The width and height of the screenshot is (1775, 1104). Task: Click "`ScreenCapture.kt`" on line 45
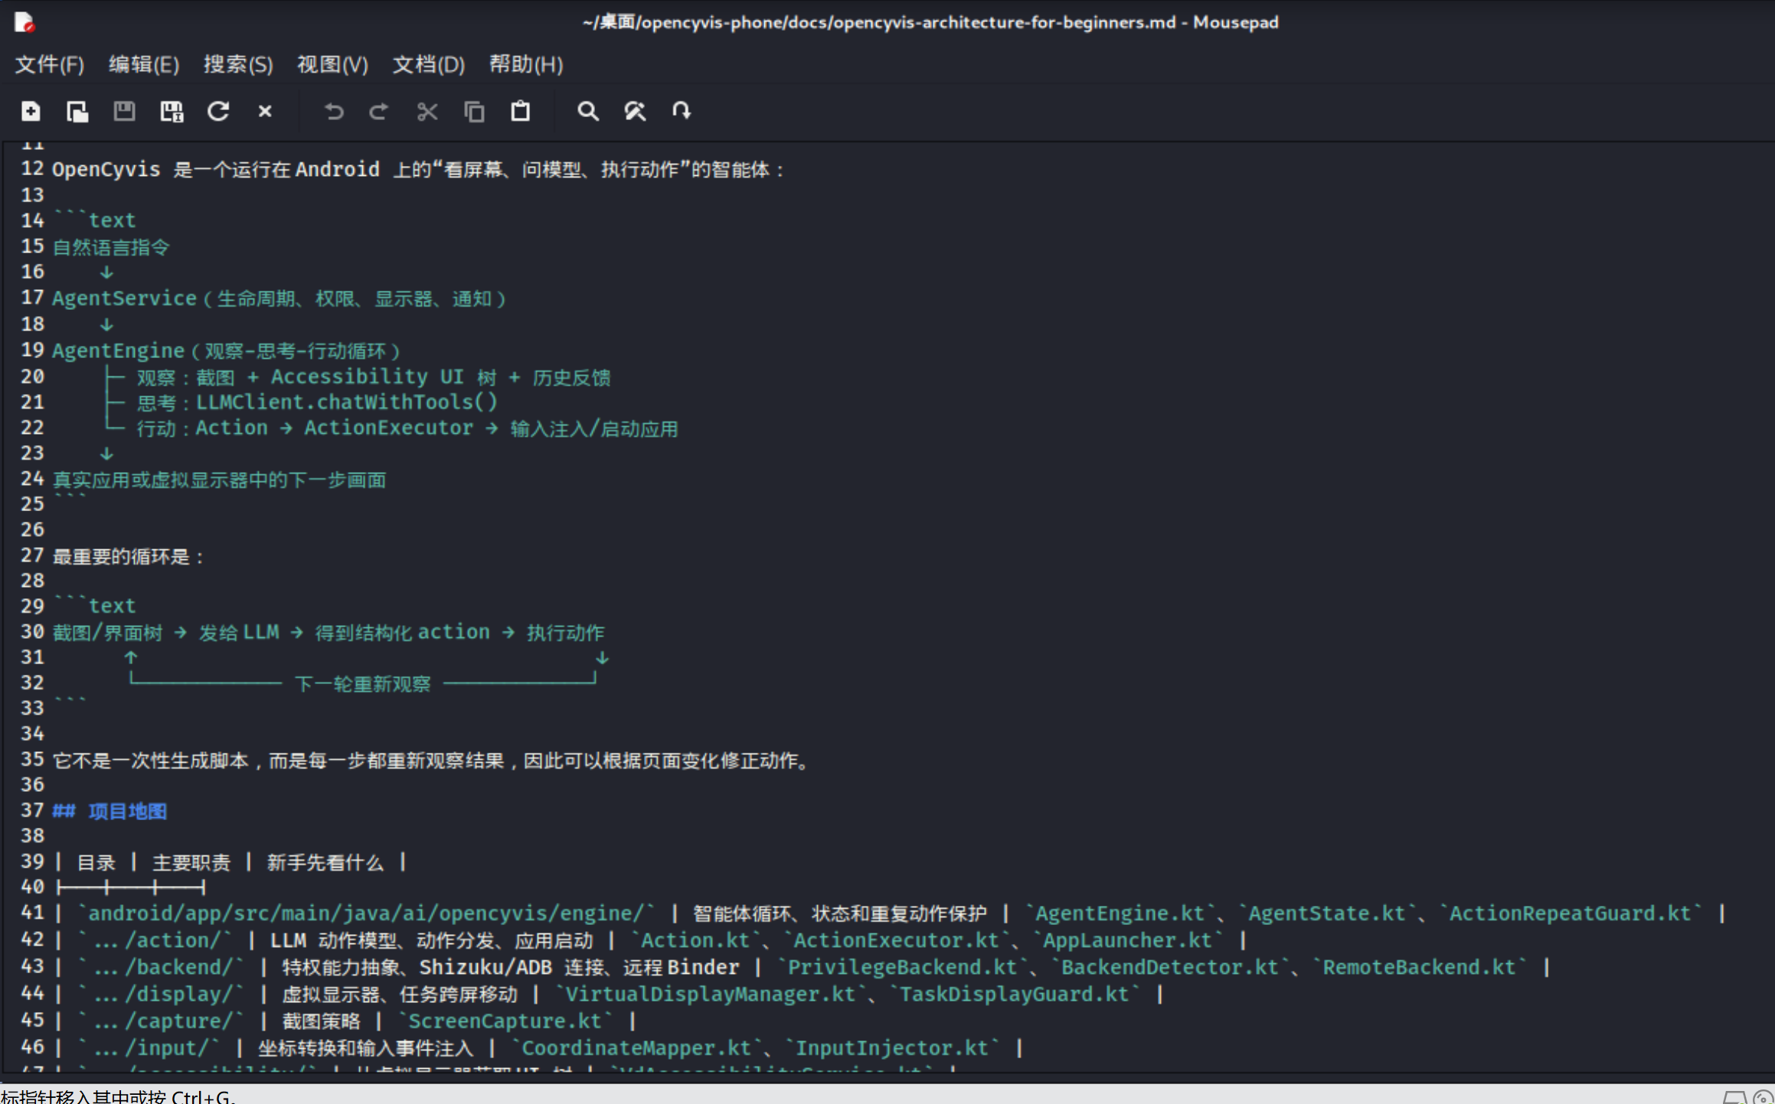pos(505,1021)
